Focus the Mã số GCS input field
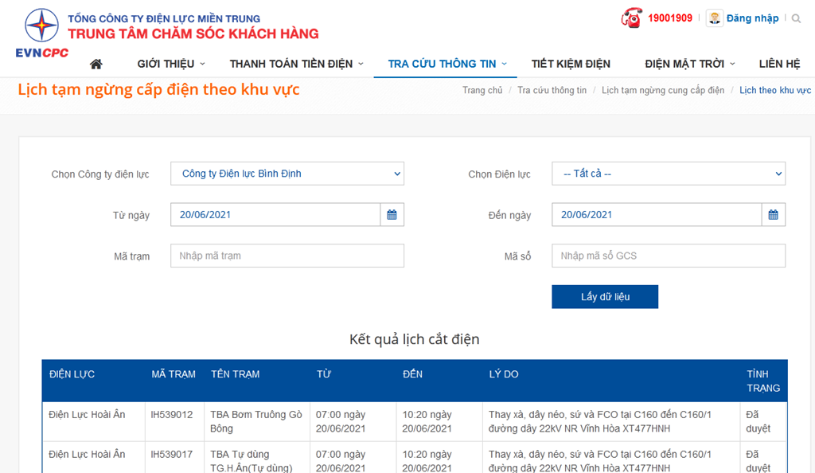The width and height of the screenshot is (815, 473). [669, 256]
